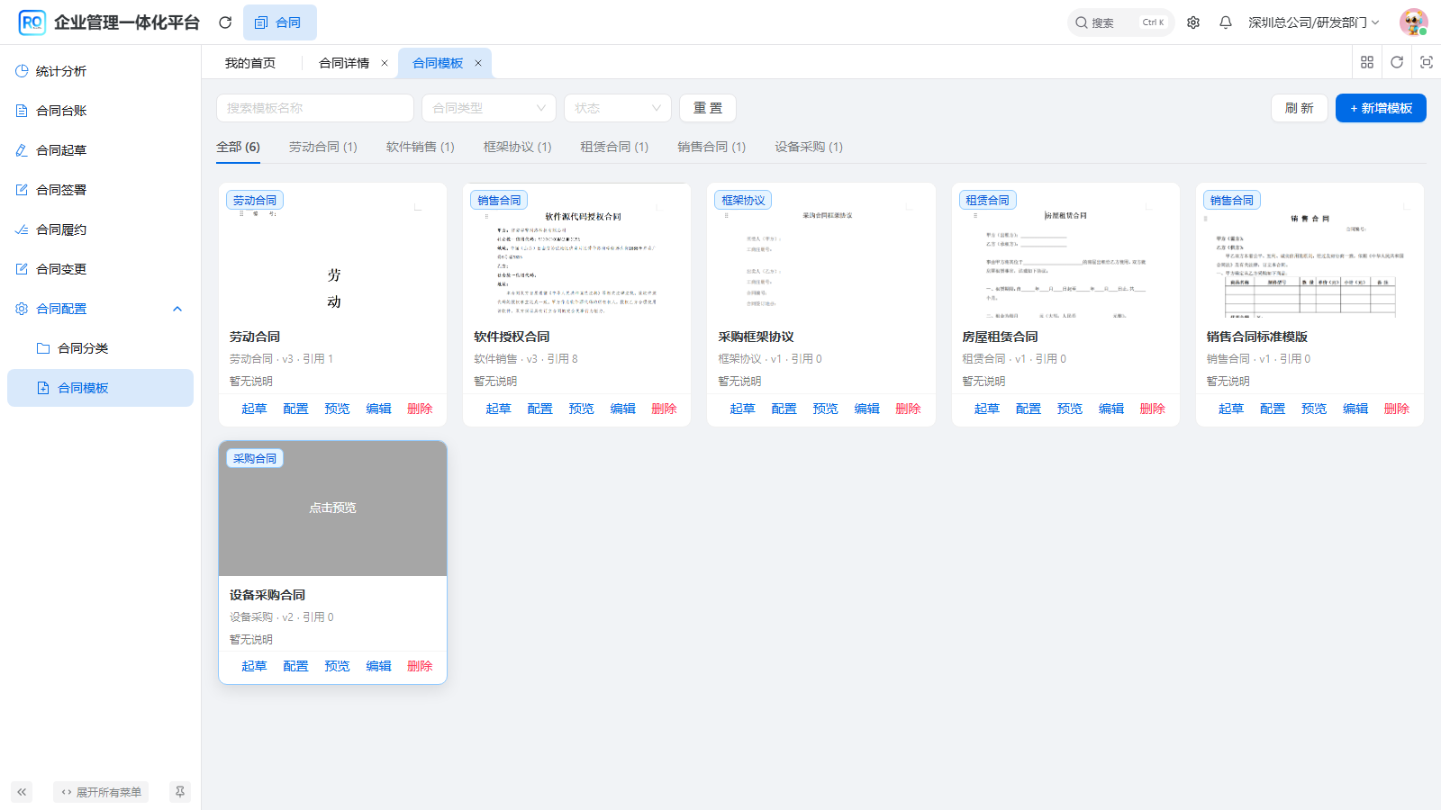Screen dimensions: 1441x810
Task: Click 预览 on the 采购框架协议 card
Action: pos(826,409)
